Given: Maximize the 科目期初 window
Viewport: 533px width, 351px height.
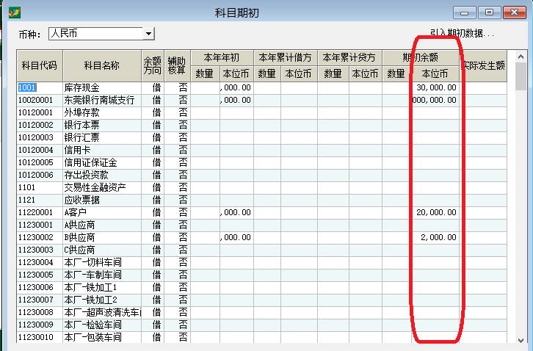Looking at the screenshot, I should 489,12.
